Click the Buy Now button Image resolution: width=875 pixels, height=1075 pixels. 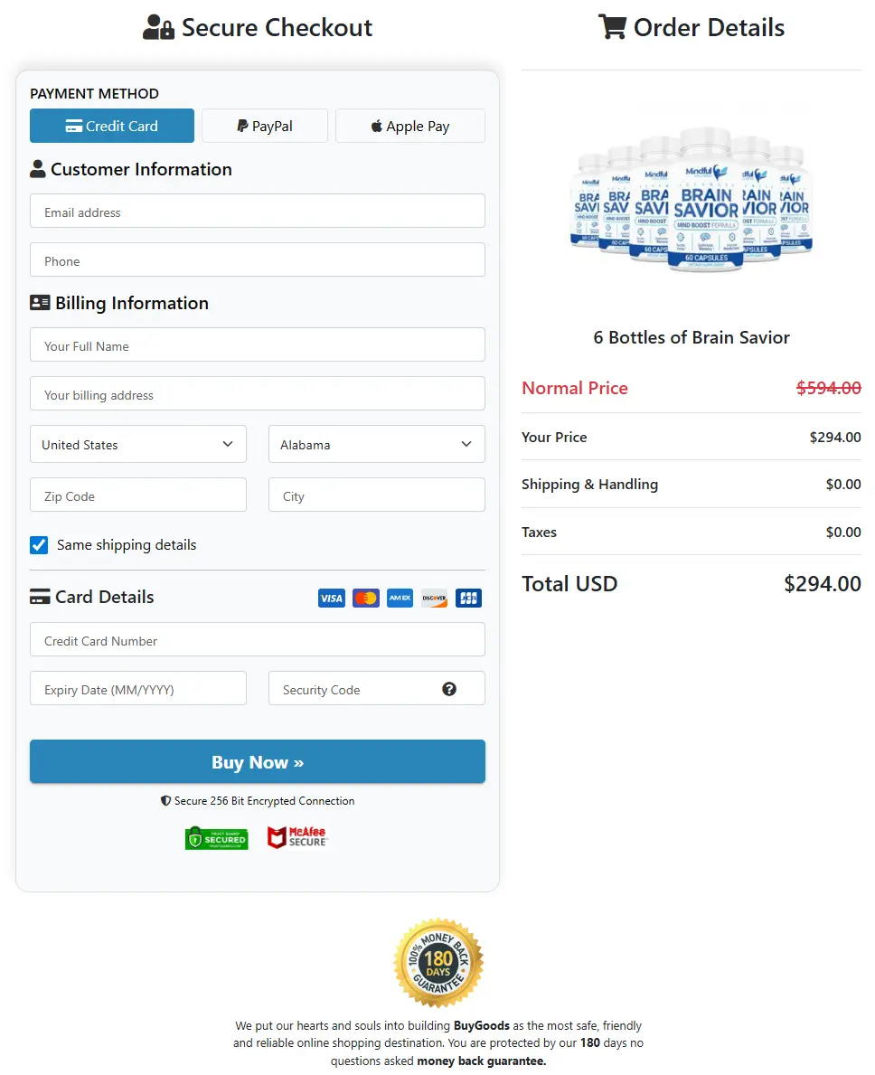click(257, 761)
